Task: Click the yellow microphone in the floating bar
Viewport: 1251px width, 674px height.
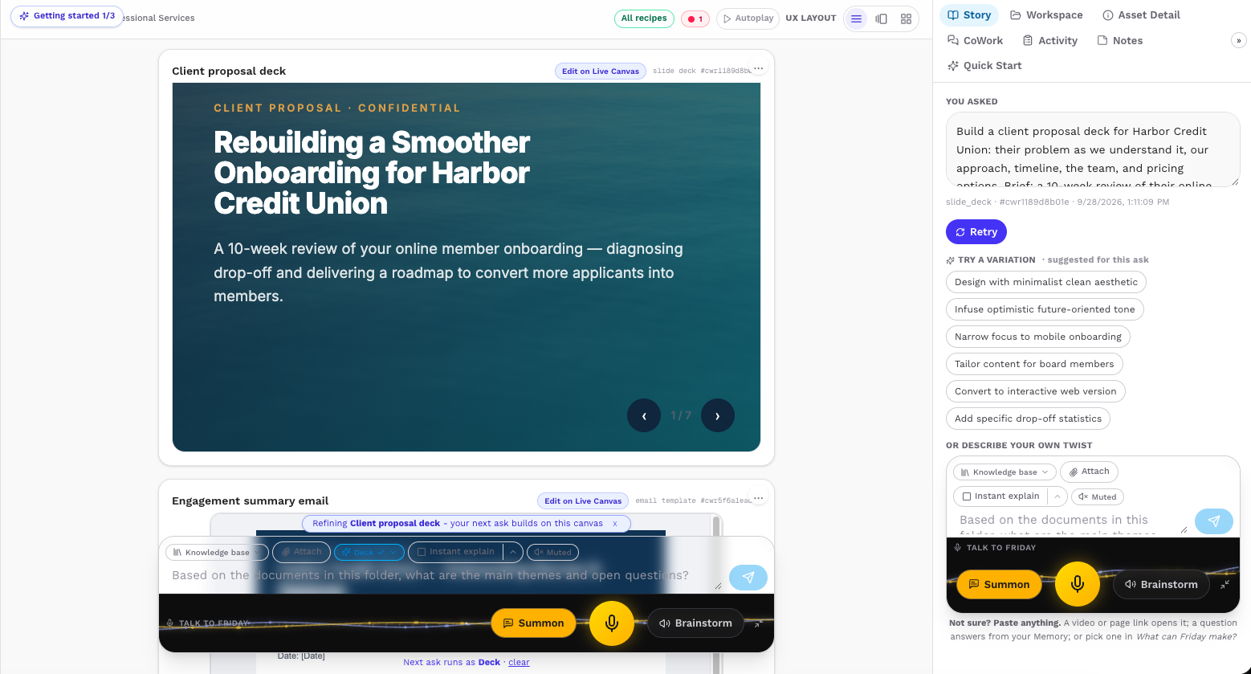Action: pos(612,623)
